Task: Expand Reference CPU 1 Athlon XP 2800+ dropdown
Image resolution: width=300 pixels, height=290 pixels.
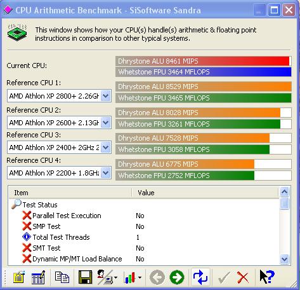Action: click(x=106, y=96)
